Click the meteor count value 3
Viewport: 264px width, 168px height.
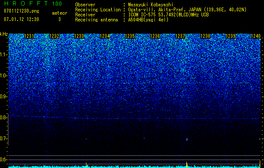(x=60, y=19)
